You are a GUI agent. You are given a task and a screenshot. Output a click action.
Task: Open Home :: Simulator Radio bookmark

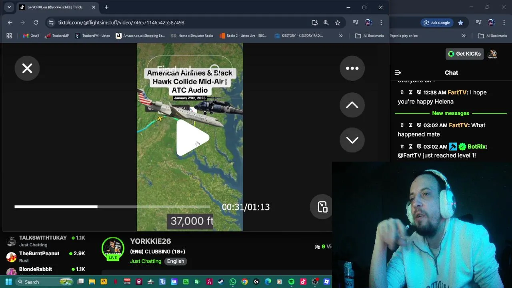[x=192, y=36]
